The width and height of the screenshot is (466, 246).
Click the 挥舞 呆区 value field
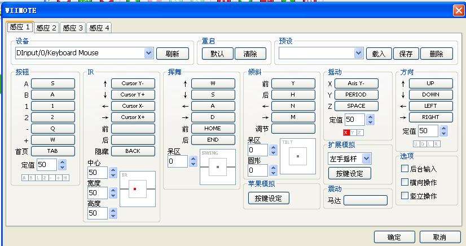point(178,161)
